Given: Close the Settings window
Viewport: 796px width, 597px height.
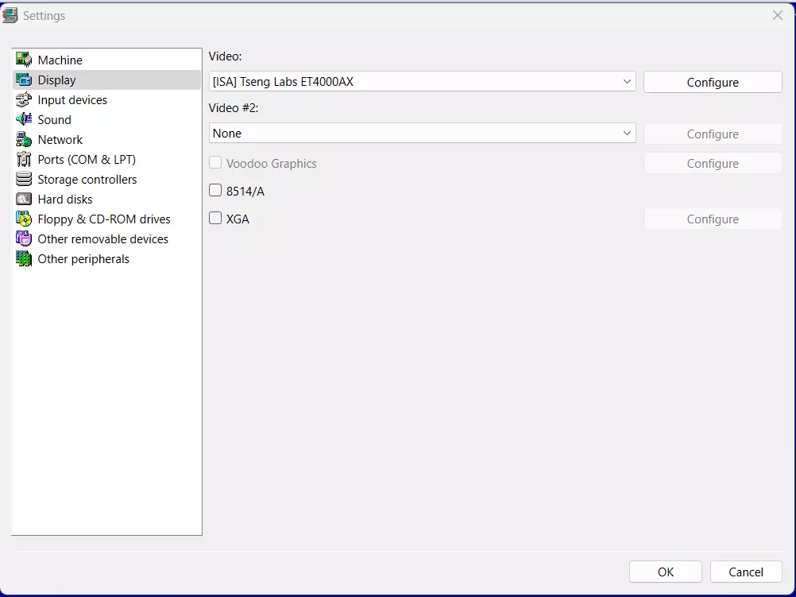Looking at the screenshot, I should click(777, 15).
